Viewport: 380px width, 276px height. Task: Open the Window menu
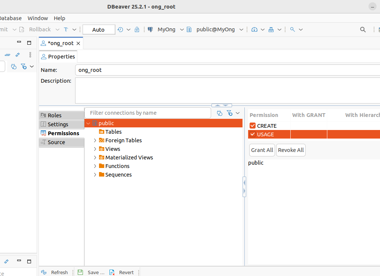(38, 18)
